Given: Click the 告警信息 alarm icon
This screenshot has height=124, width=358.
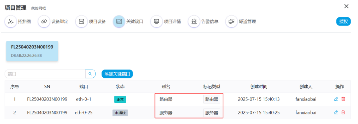Looking at the screenshot, I should click(194, 22).
